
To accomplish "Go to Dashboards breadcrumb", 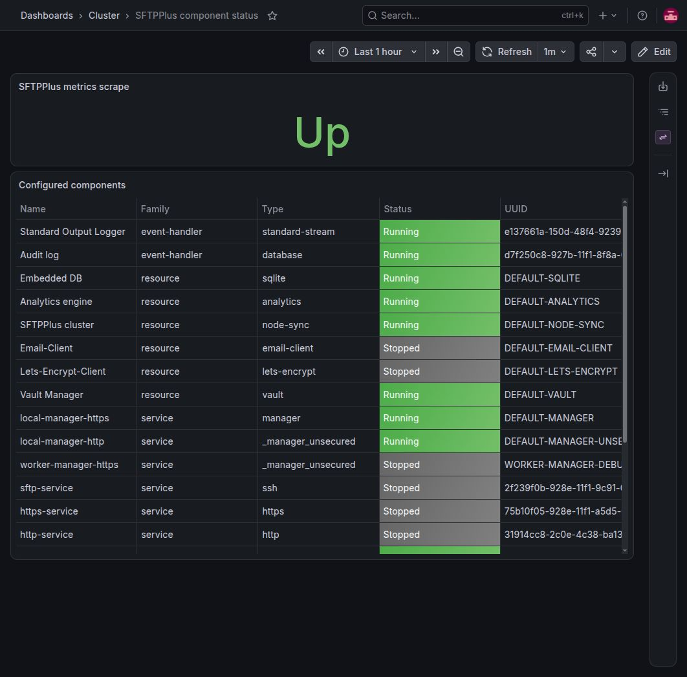I will pyautogui.click(x=47, y=16).
